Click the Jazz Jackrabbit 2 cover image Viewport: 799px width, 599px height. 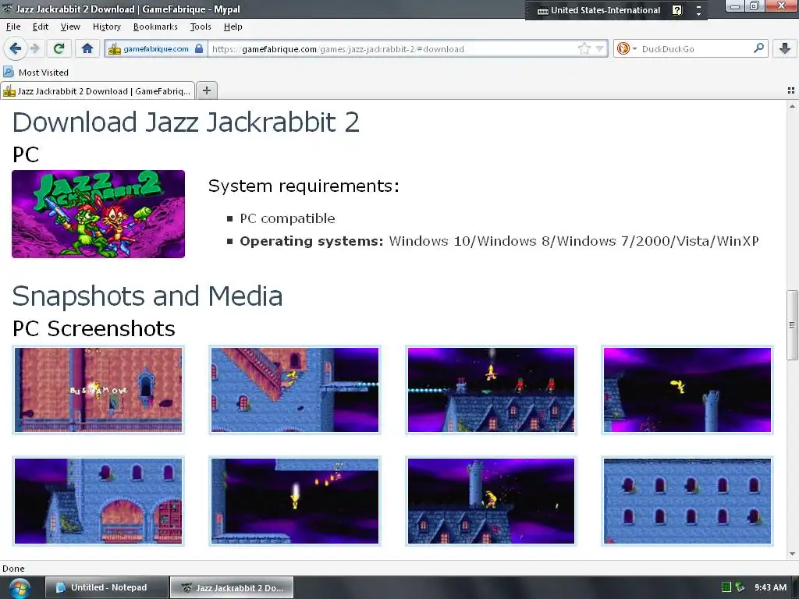coord(98,214)
